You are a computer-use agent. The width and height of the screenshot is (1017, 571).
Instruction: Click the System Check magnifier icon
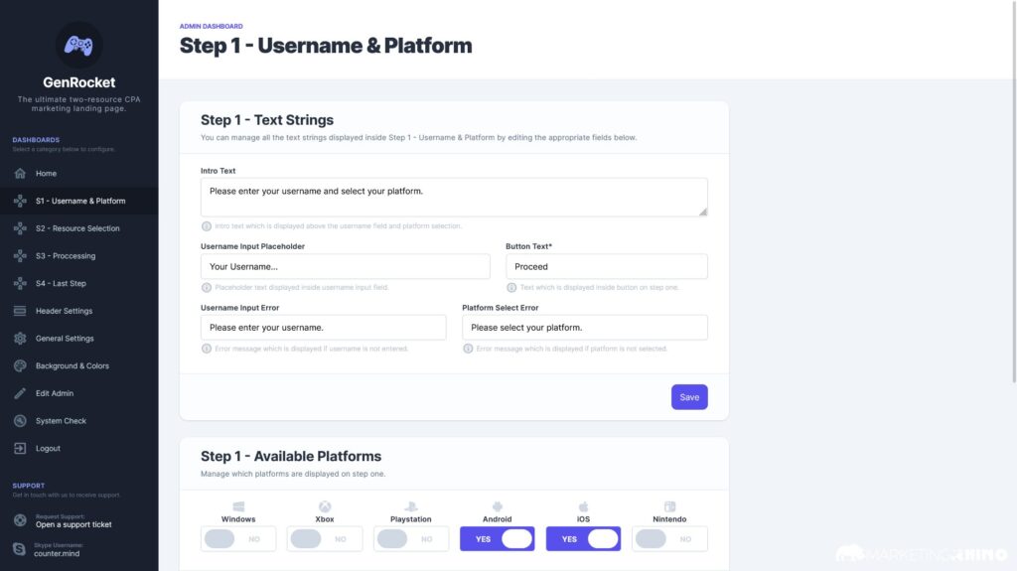20,421
